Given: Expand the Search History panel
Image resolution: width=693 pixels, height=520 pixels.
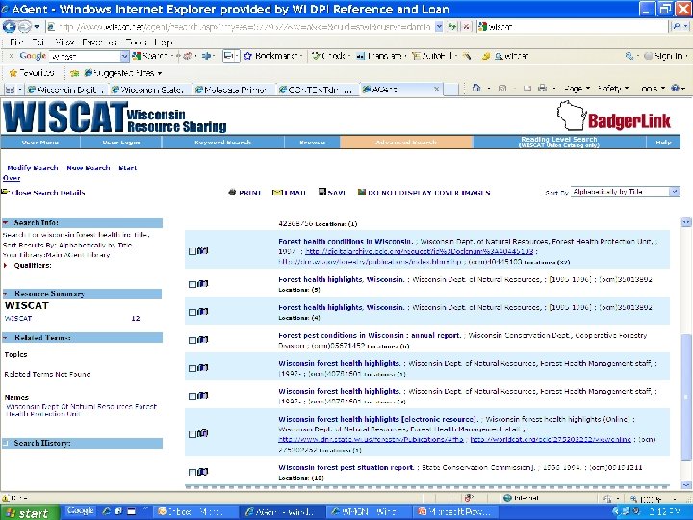Looking at the screenshot, I should pos(6,443).
